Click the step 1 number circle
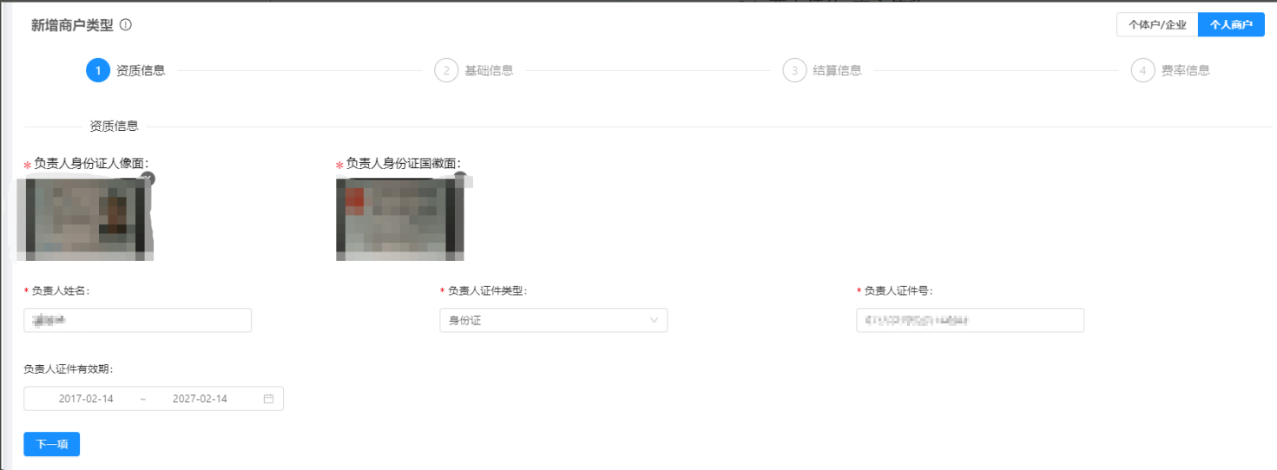Screen dimensions: 1277x470 (x=98, y=70)
